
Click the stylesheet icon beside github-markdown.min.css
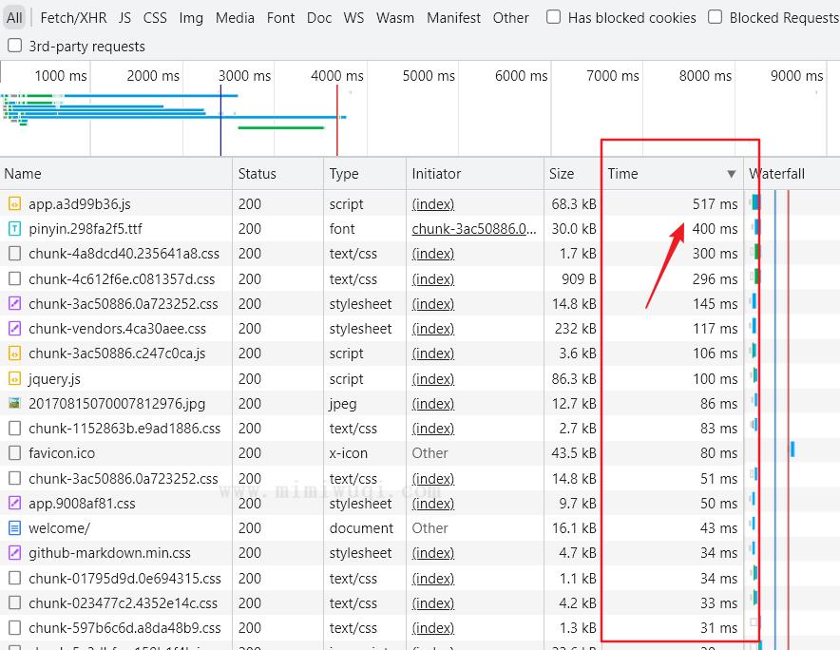[14, 553]
